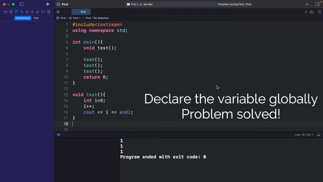The height and width of the screenshot is (182, 323).
Task: Click Program ended with exit code text
Action: [x=163, y=157]
